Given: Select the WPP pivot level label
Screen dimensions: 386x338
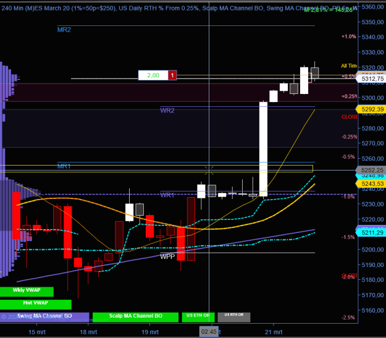Looking at the screenshot, I should tap(167, 256).
